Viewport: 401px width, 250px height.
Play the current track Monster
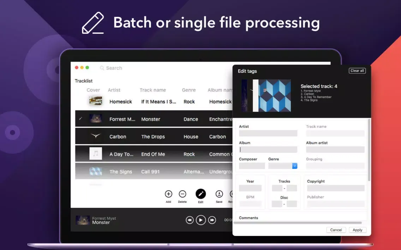tap(200, 220)
